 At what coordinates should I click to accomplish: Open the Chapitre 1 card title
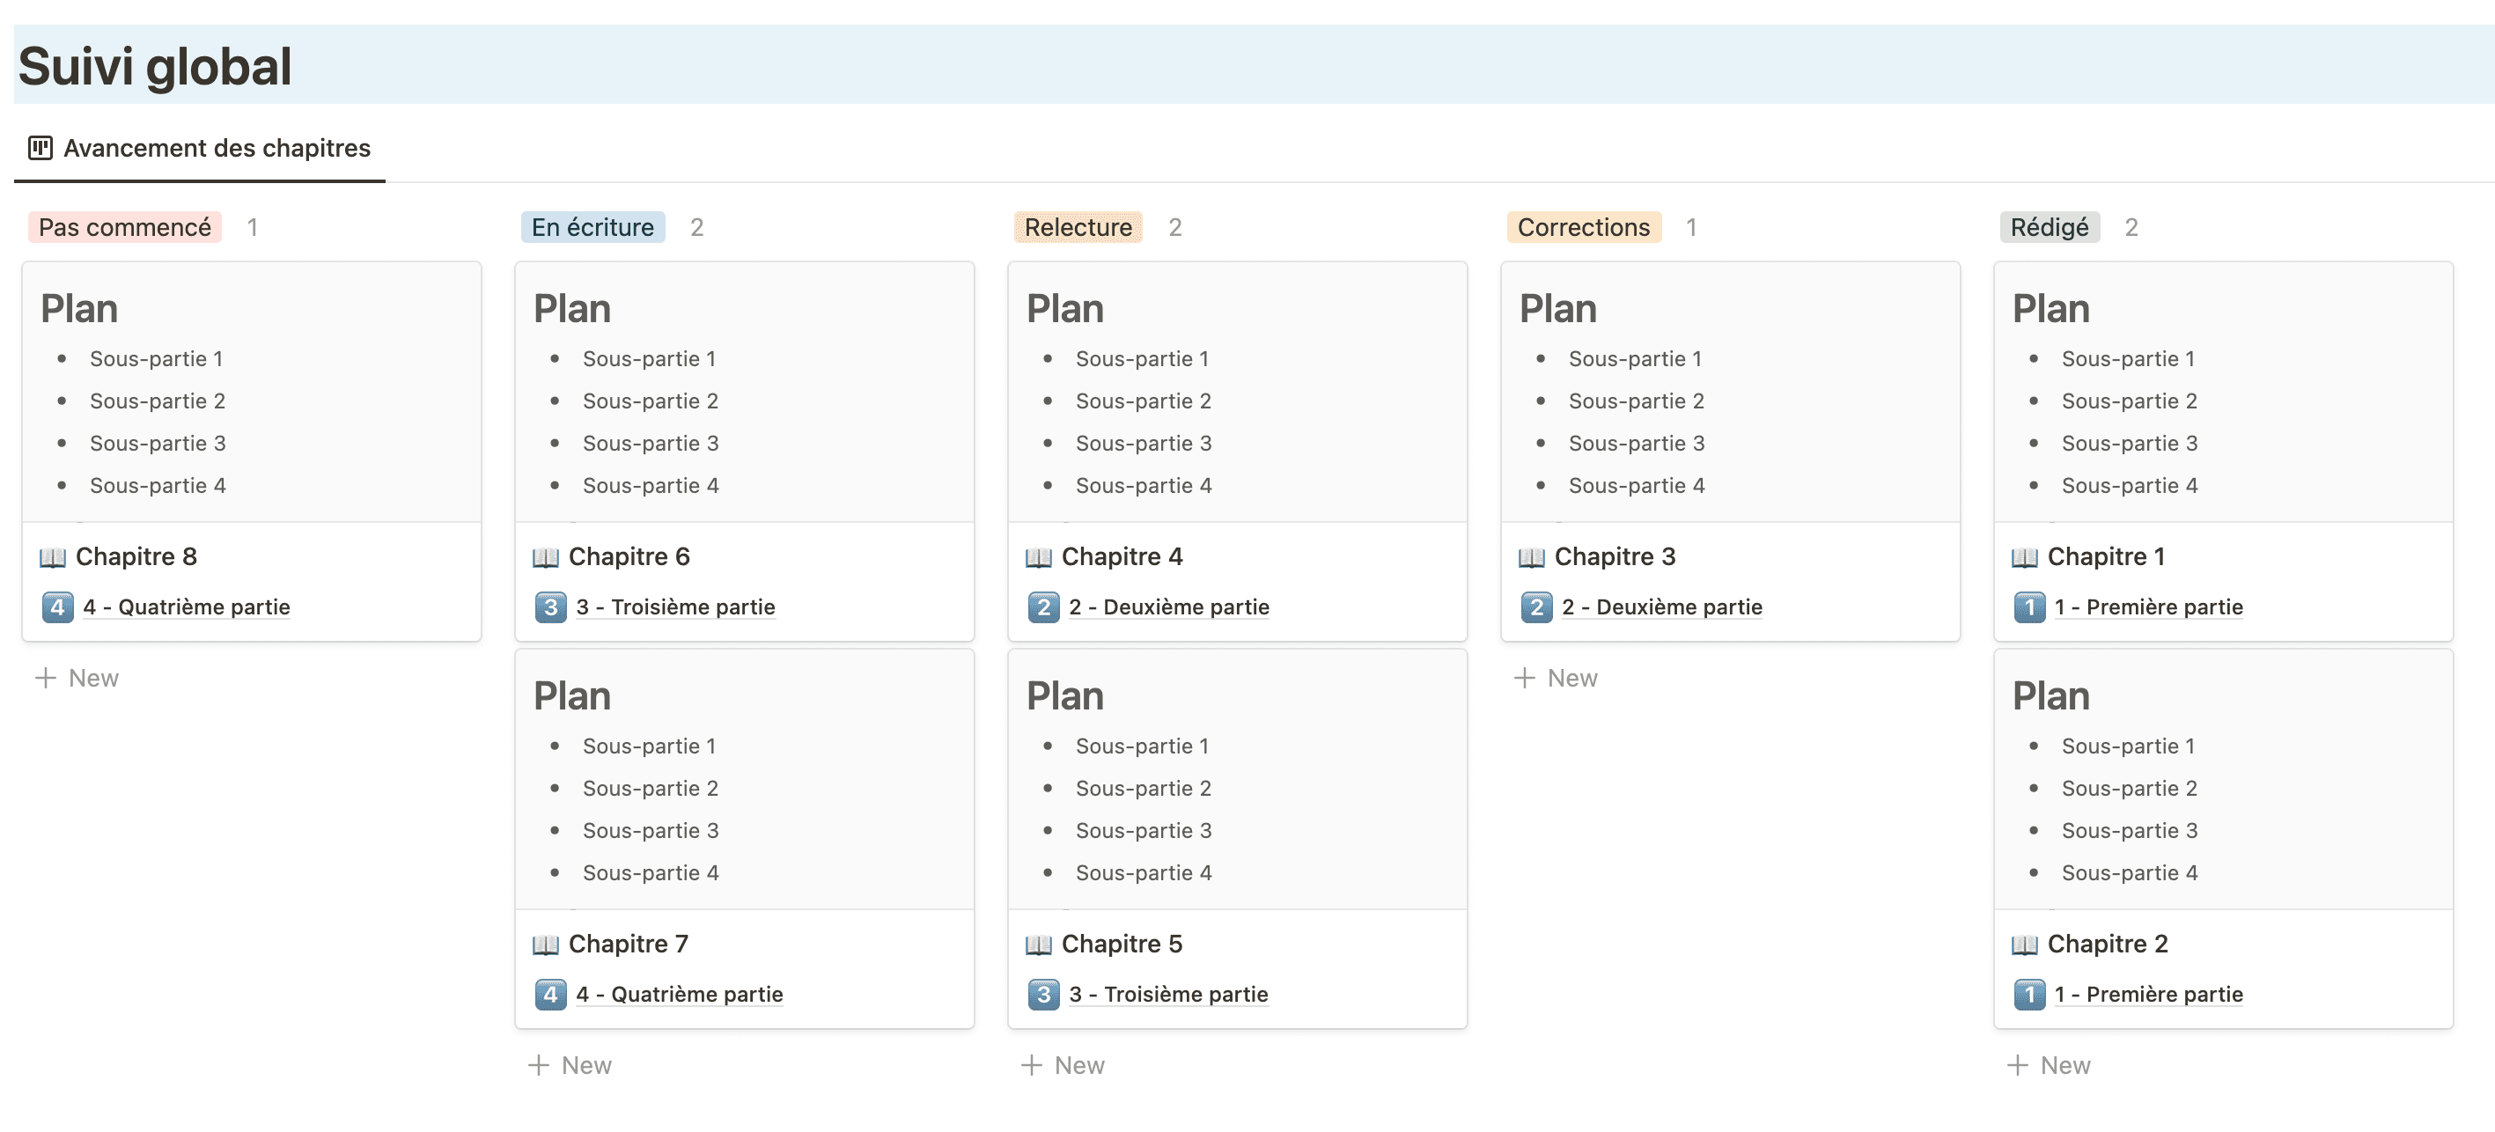coord(2106,557)
